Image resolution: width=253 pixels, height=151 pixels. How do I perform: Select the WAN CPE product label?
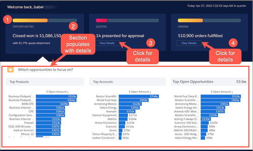pos(28,104)
